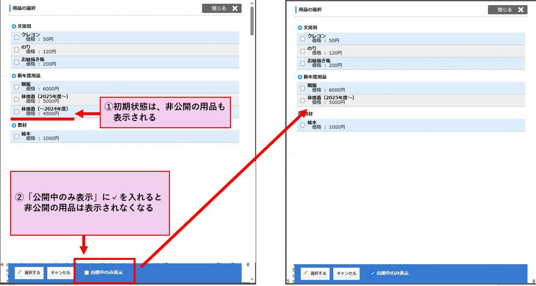536x286 pixels.
Task: Click the X icon inside 閉じる button
Action: (235, 8)
